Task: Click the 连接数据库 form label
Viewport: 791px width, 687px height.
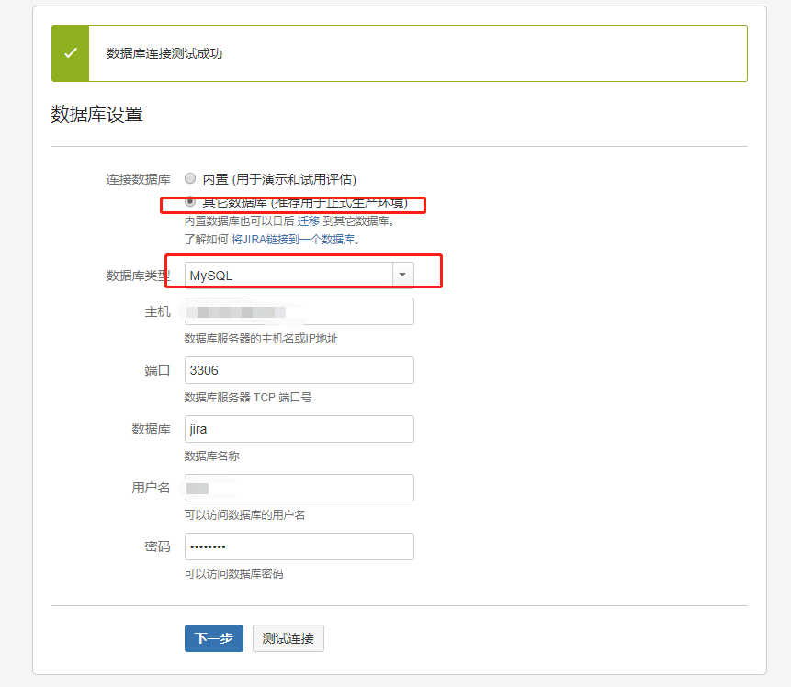Action: point(139,178)
